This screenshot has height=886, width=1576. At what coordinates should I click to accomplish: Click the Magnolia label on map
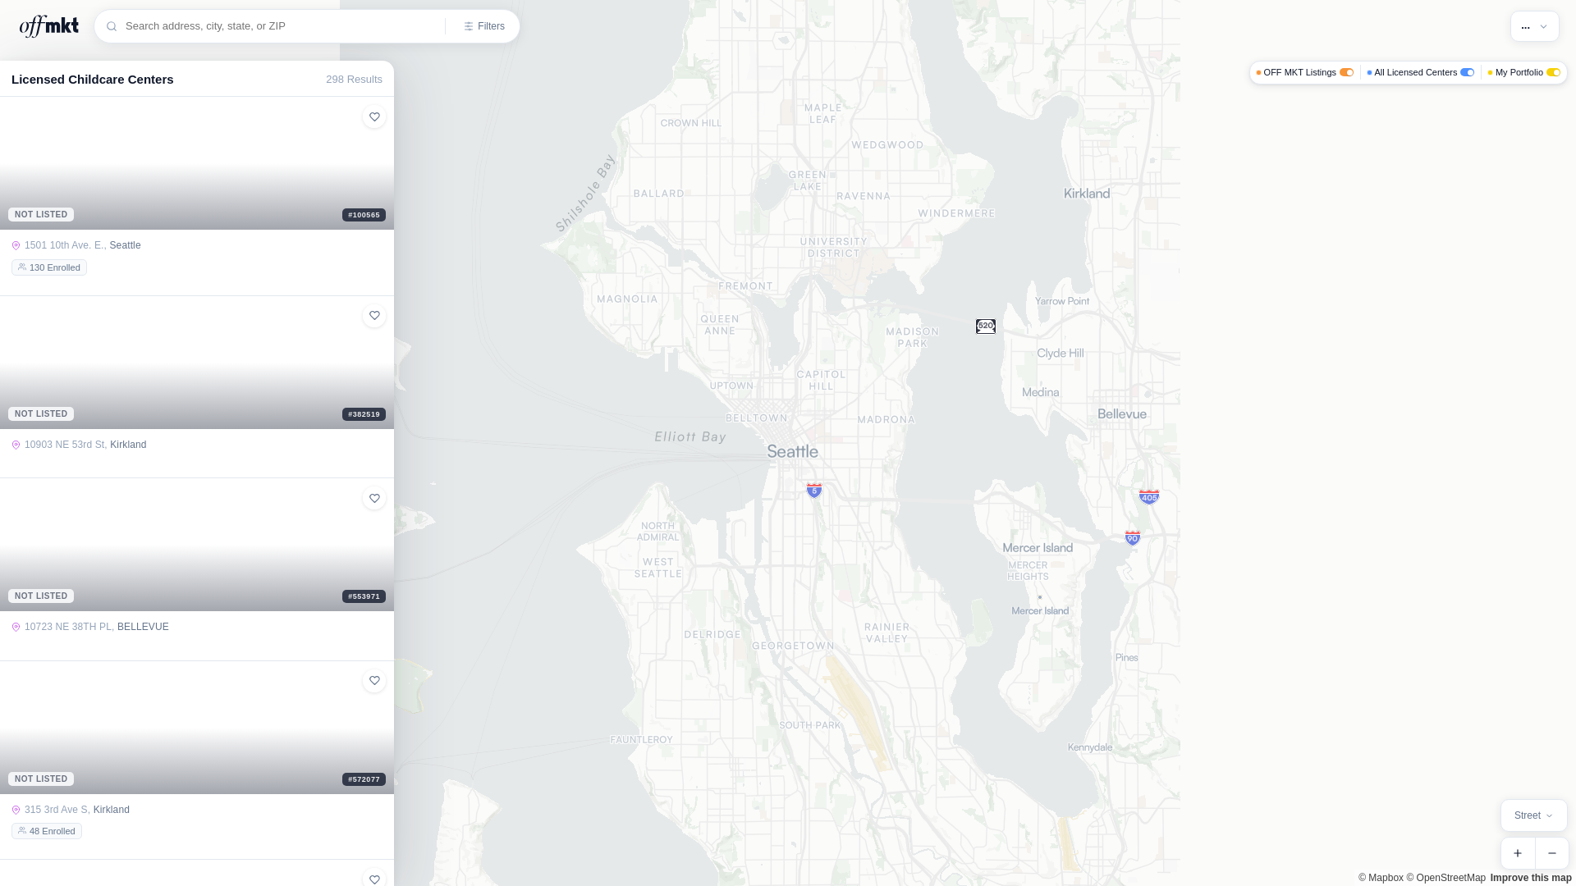click(627, 299)
